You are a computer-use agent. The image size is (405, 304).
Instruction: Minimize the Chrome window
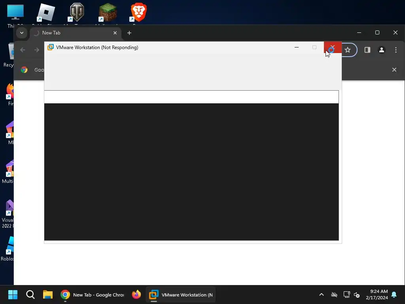click(x=359, y=32)
